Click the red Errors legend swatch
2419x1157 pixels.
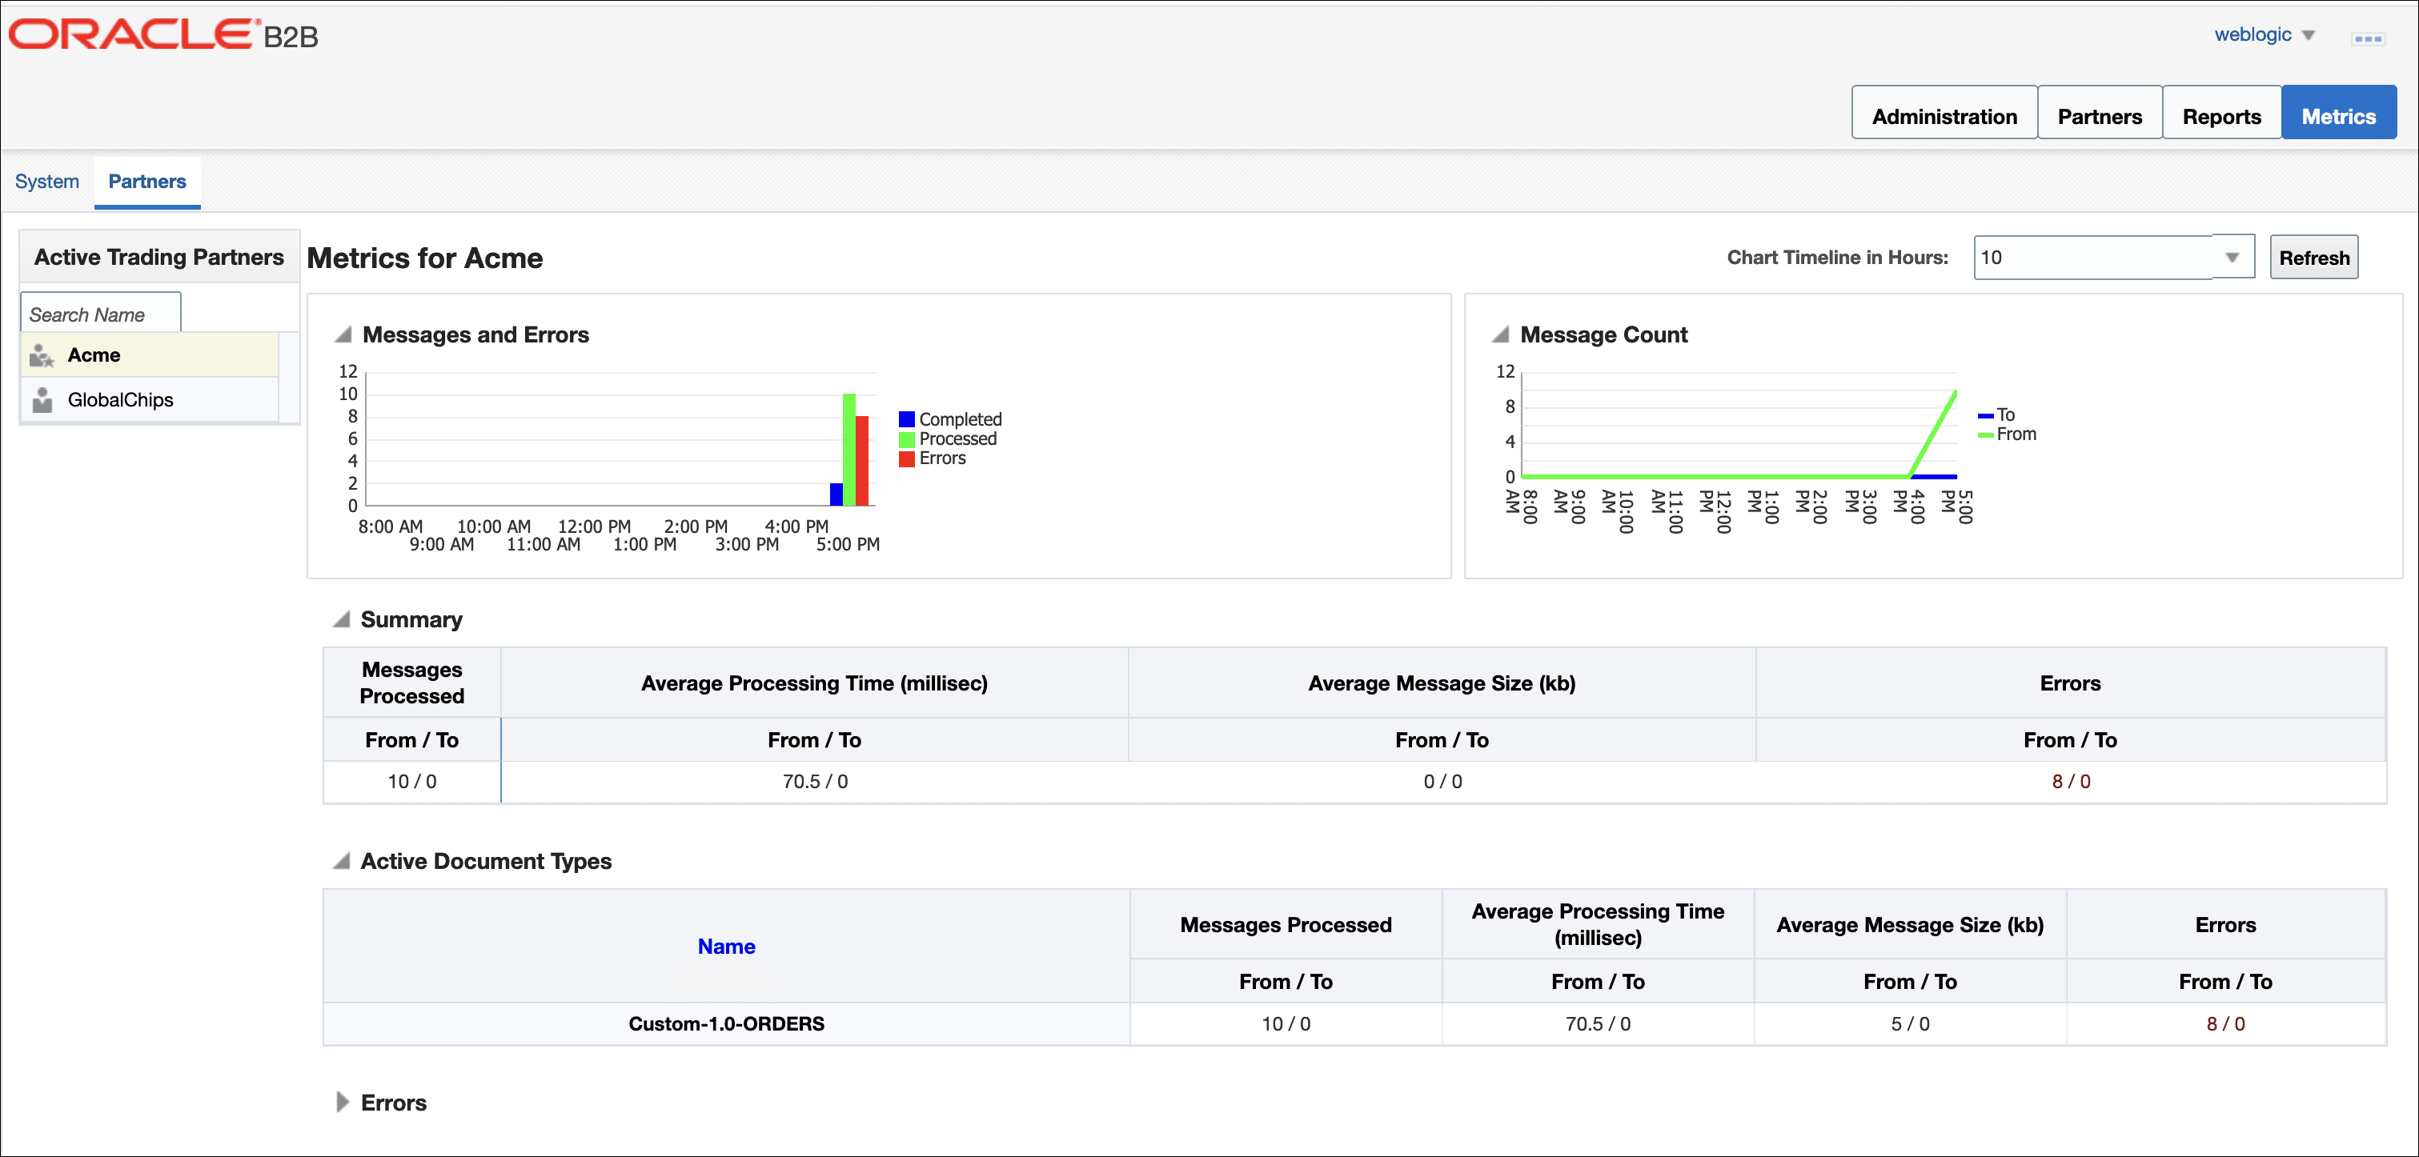(x=906, y=458)
